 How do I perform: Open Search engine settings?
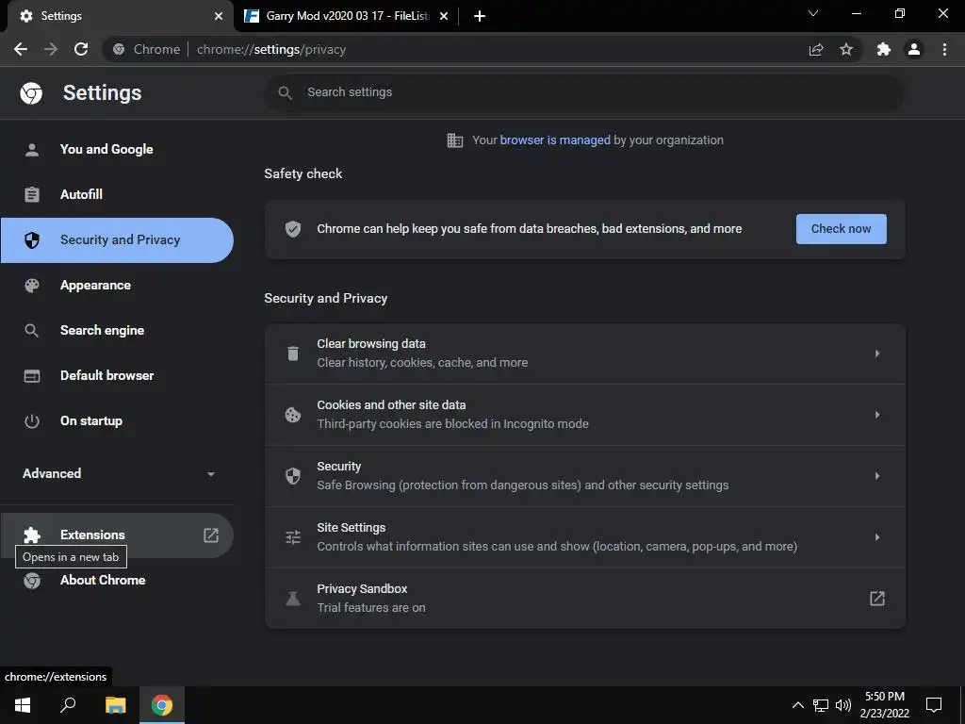coord(117,331)
